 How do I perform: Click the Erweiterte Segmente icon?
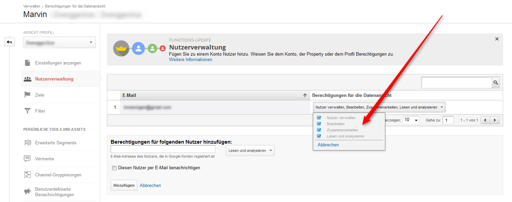coord(27,143)
